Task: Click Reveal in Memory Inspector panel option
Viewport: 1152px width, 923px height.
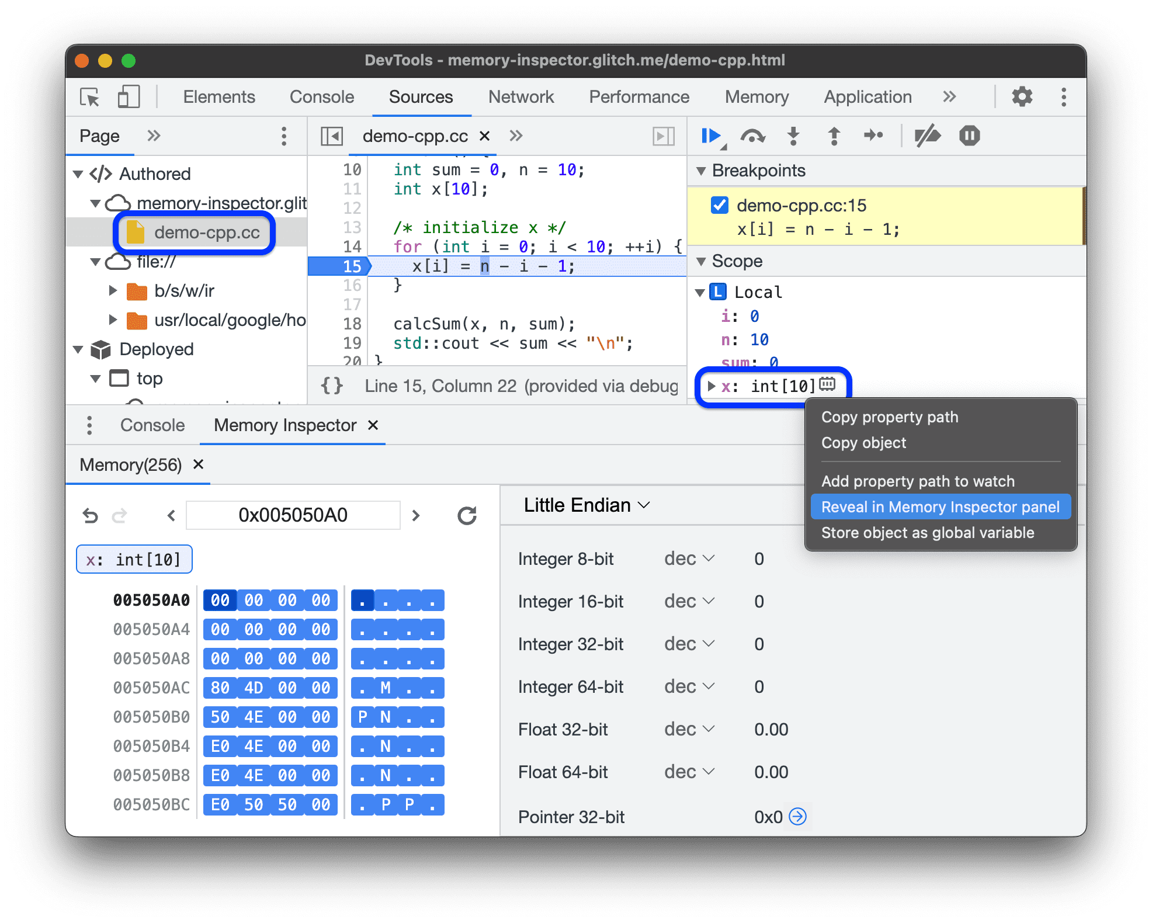Action: click(938, 508)
